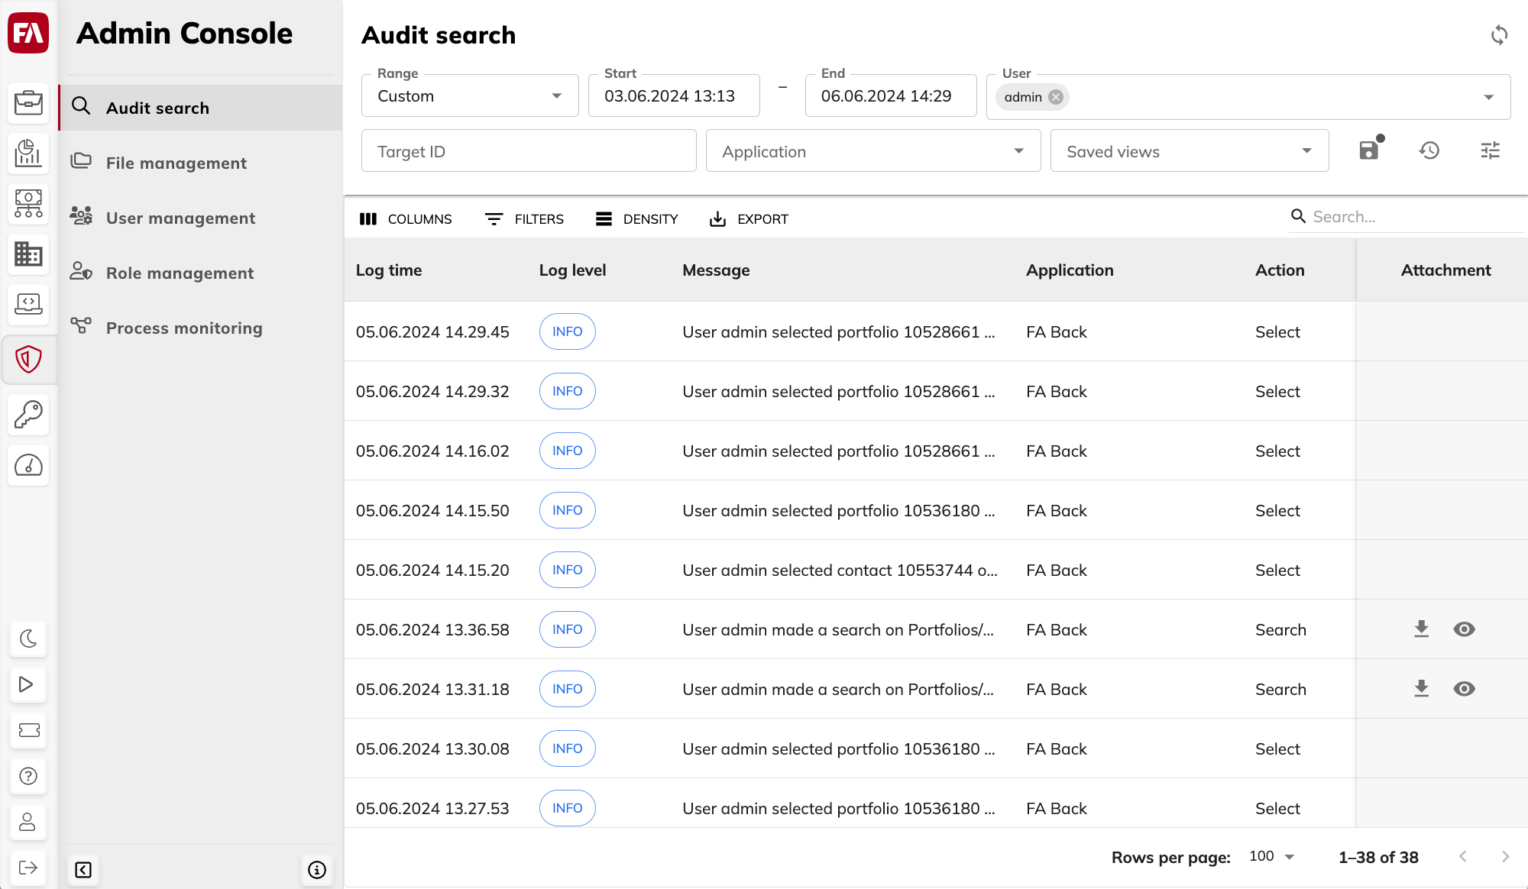Viewport: 1528px width, 889px height.
Task: Open the Application filter dropdown
Action: pyautogui.click(x=873, y=151)
